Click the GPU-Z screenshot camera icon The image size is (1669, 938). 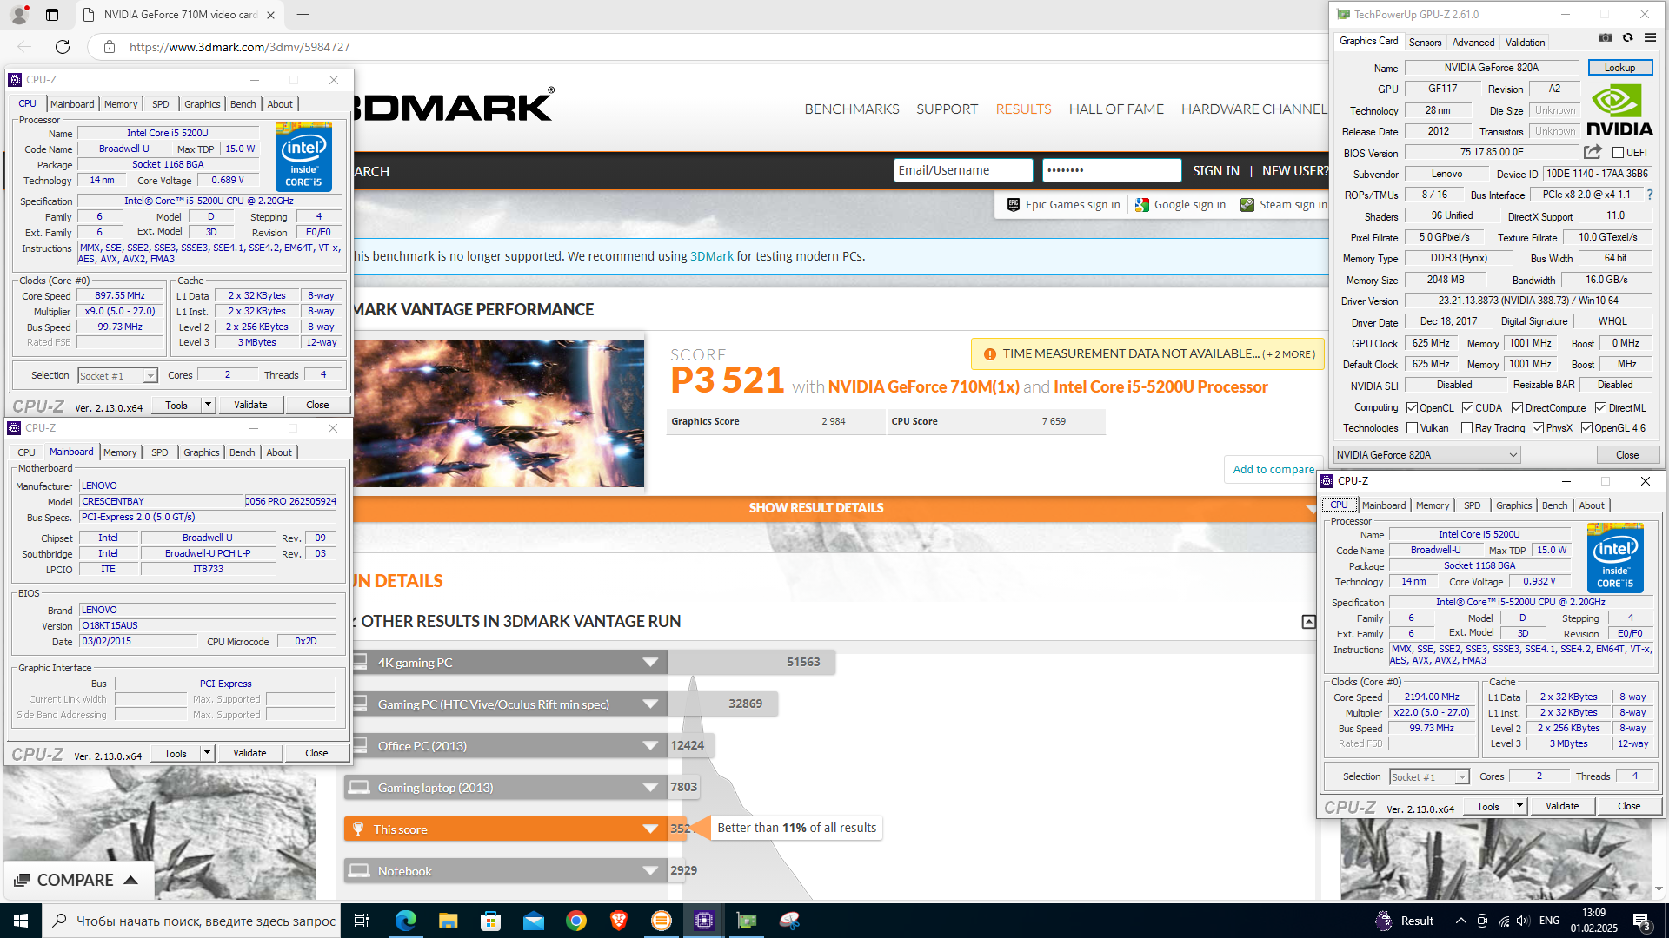[x=1606, y=38]
